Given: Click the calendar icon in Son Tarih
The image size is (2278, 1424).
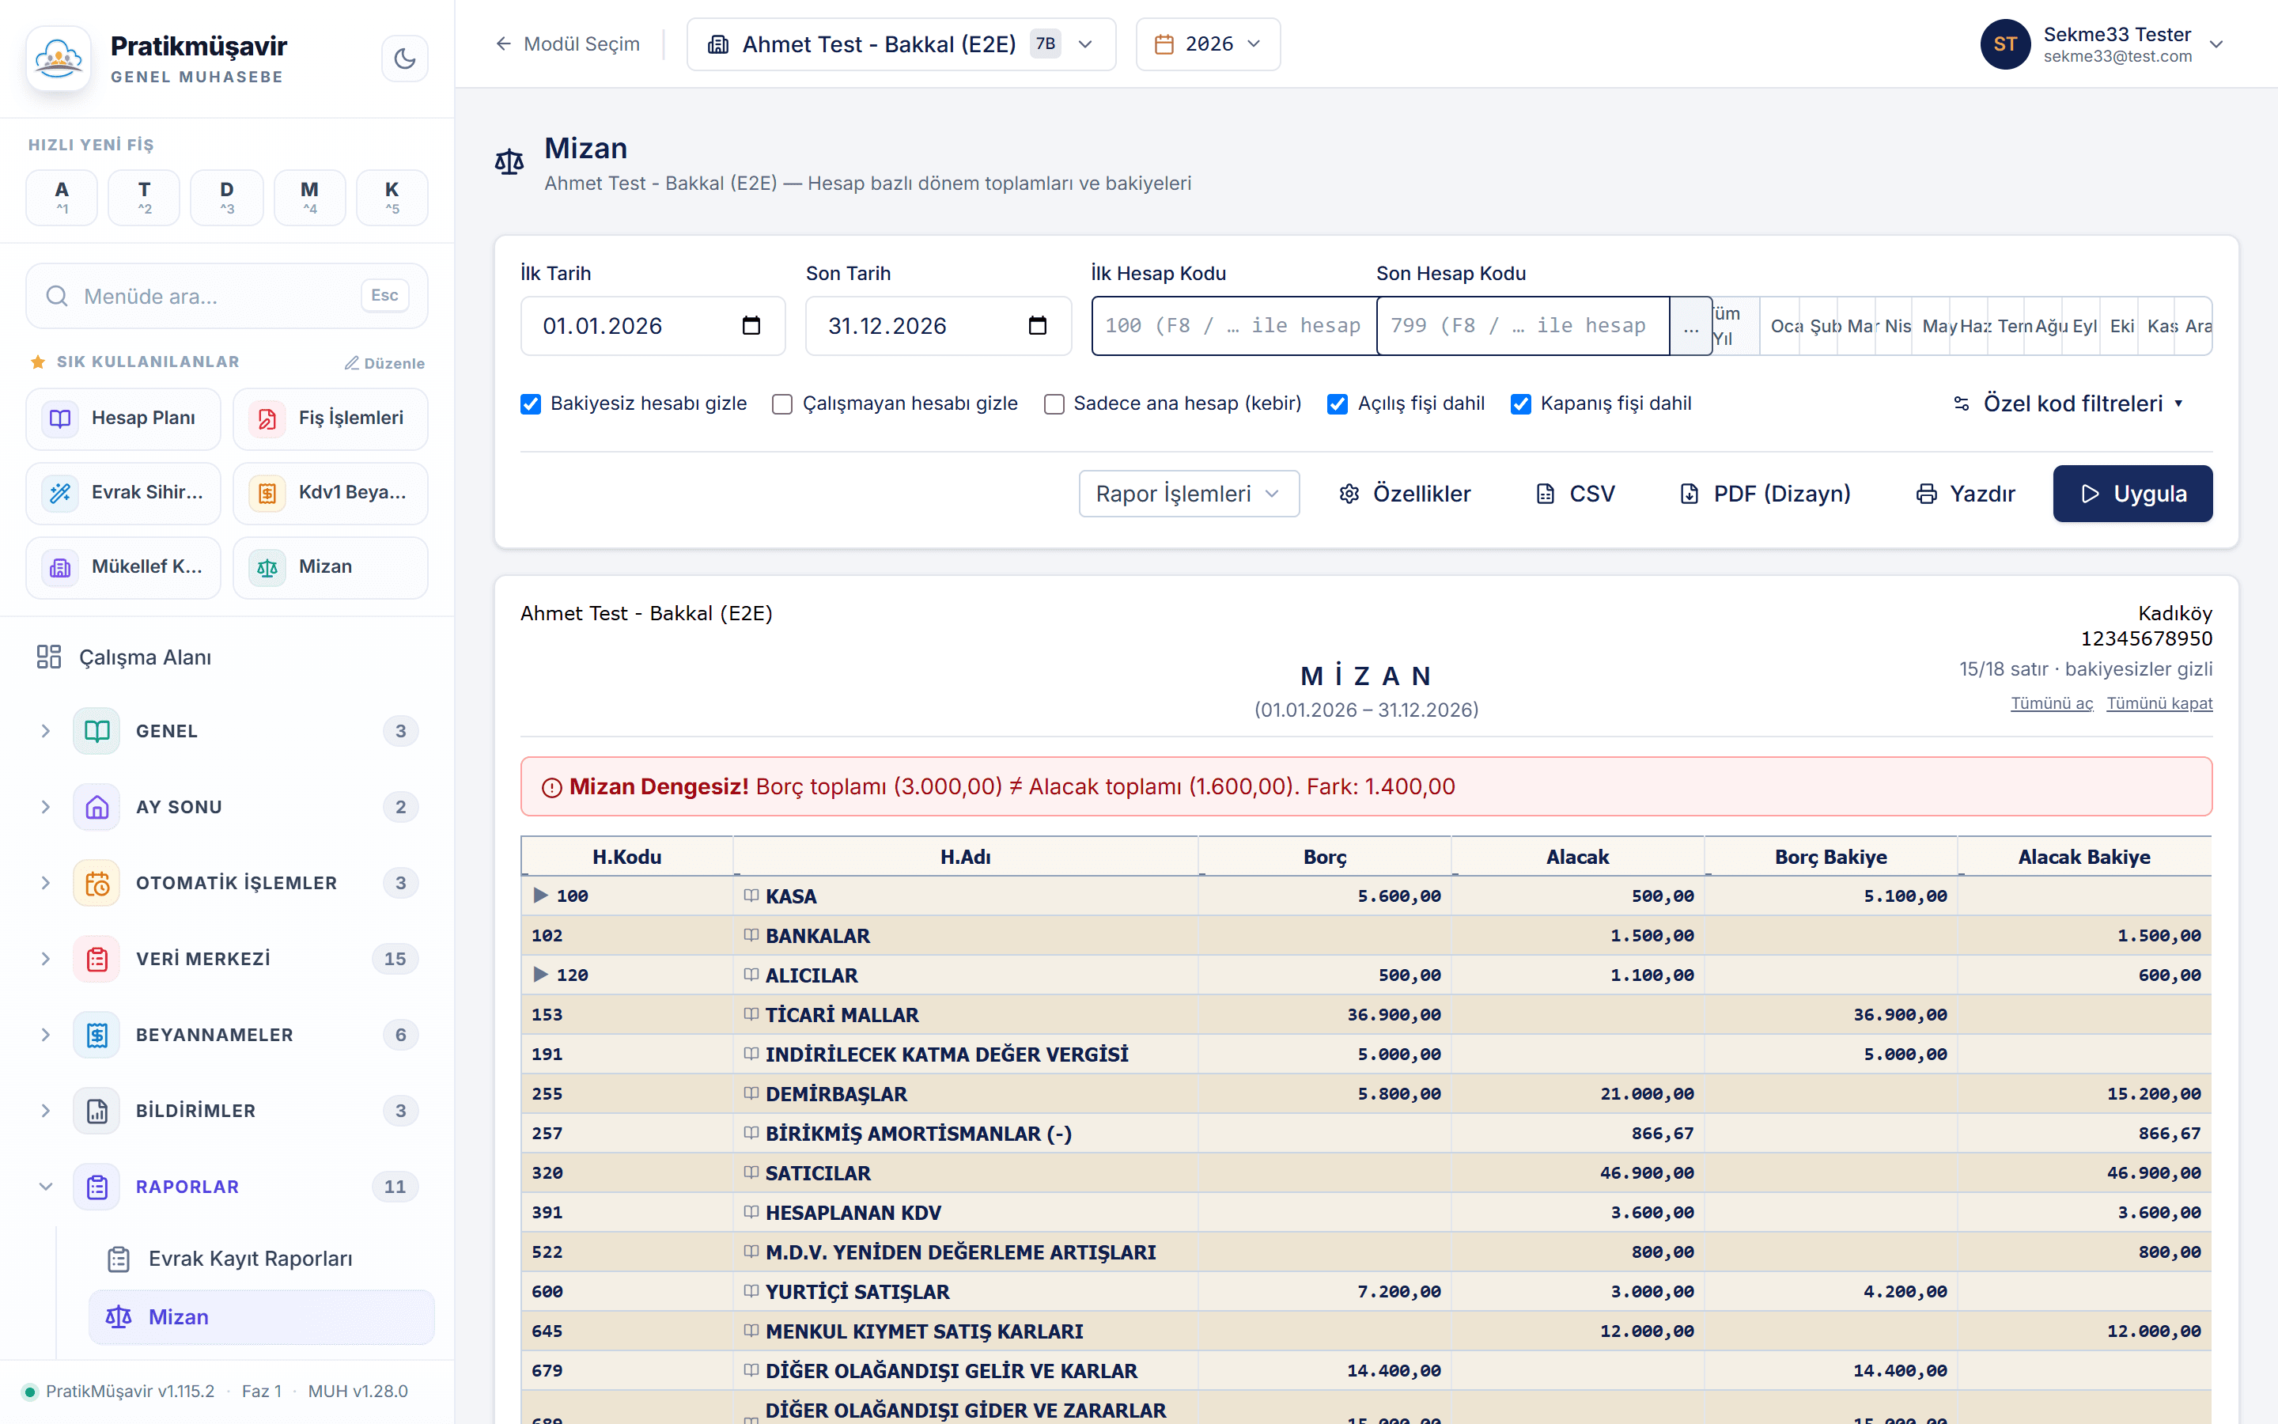Looking at the screenshot, I should point(1037,326).
